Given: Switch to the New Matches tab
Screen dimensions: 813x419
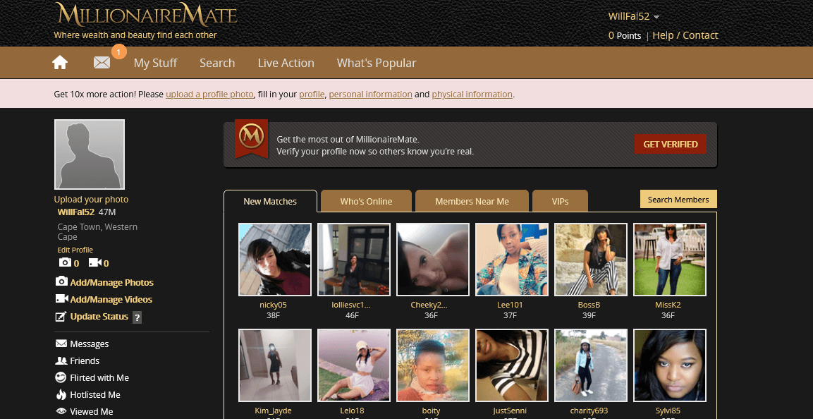Looking at the screenshot, I should coord(270,201).
